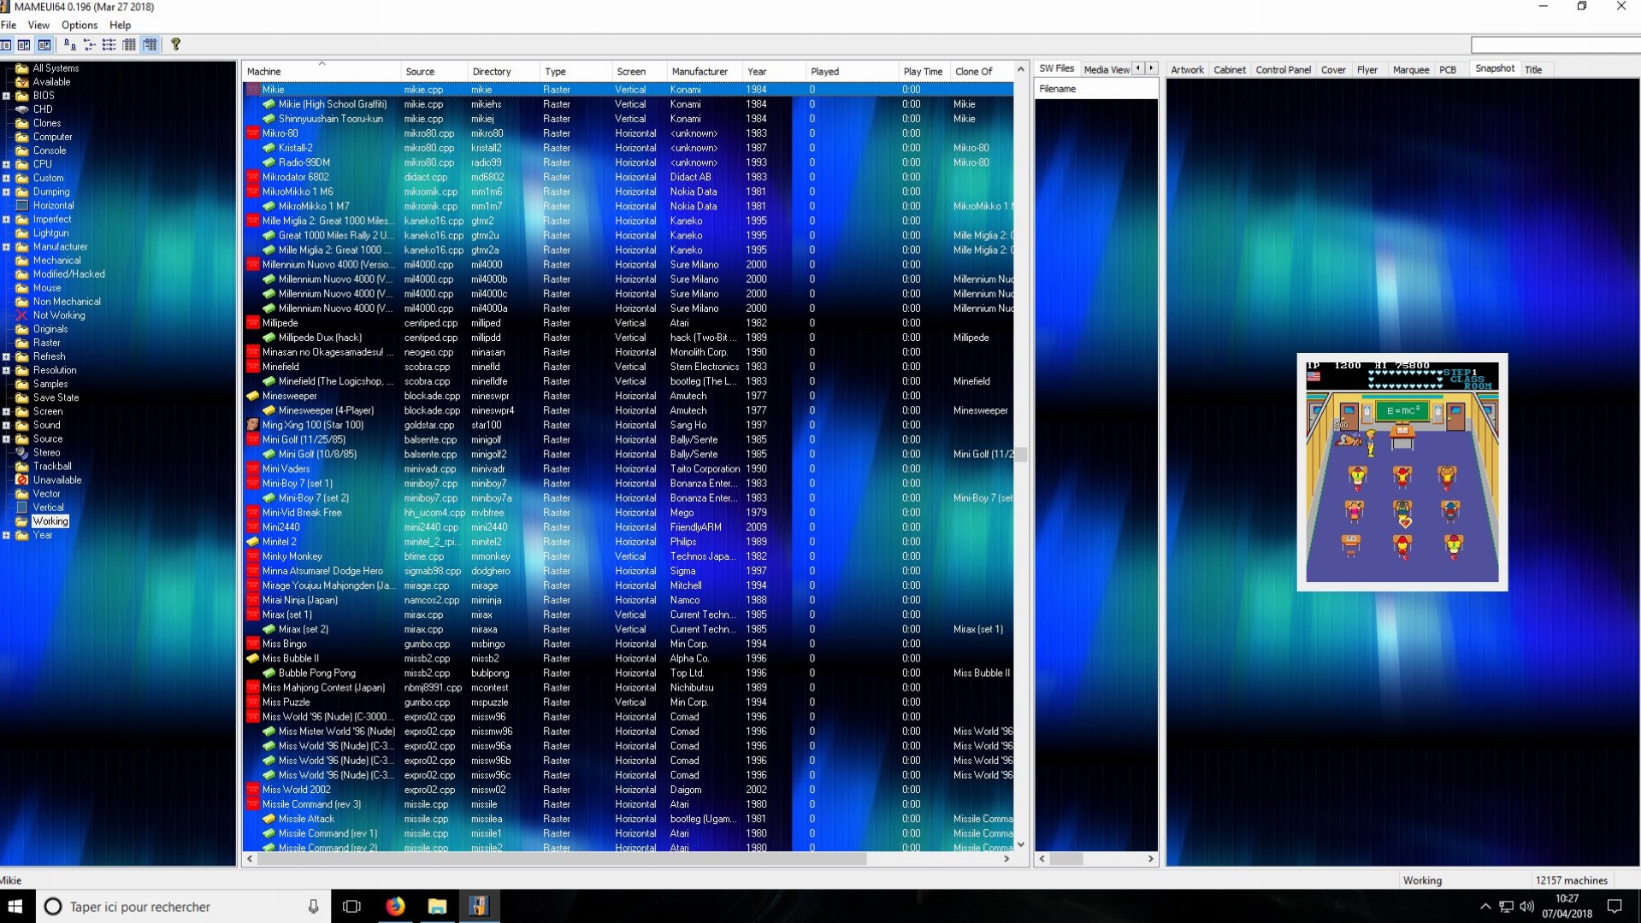
Task: Select the CHD filter folder
Action: (42, 109)
